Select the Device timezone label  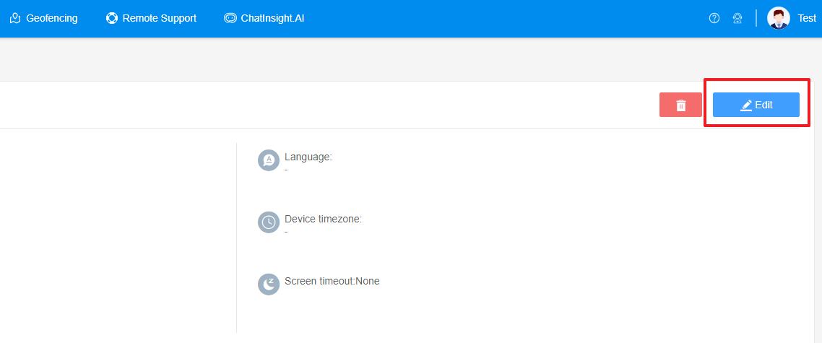[x=323, y=219]
